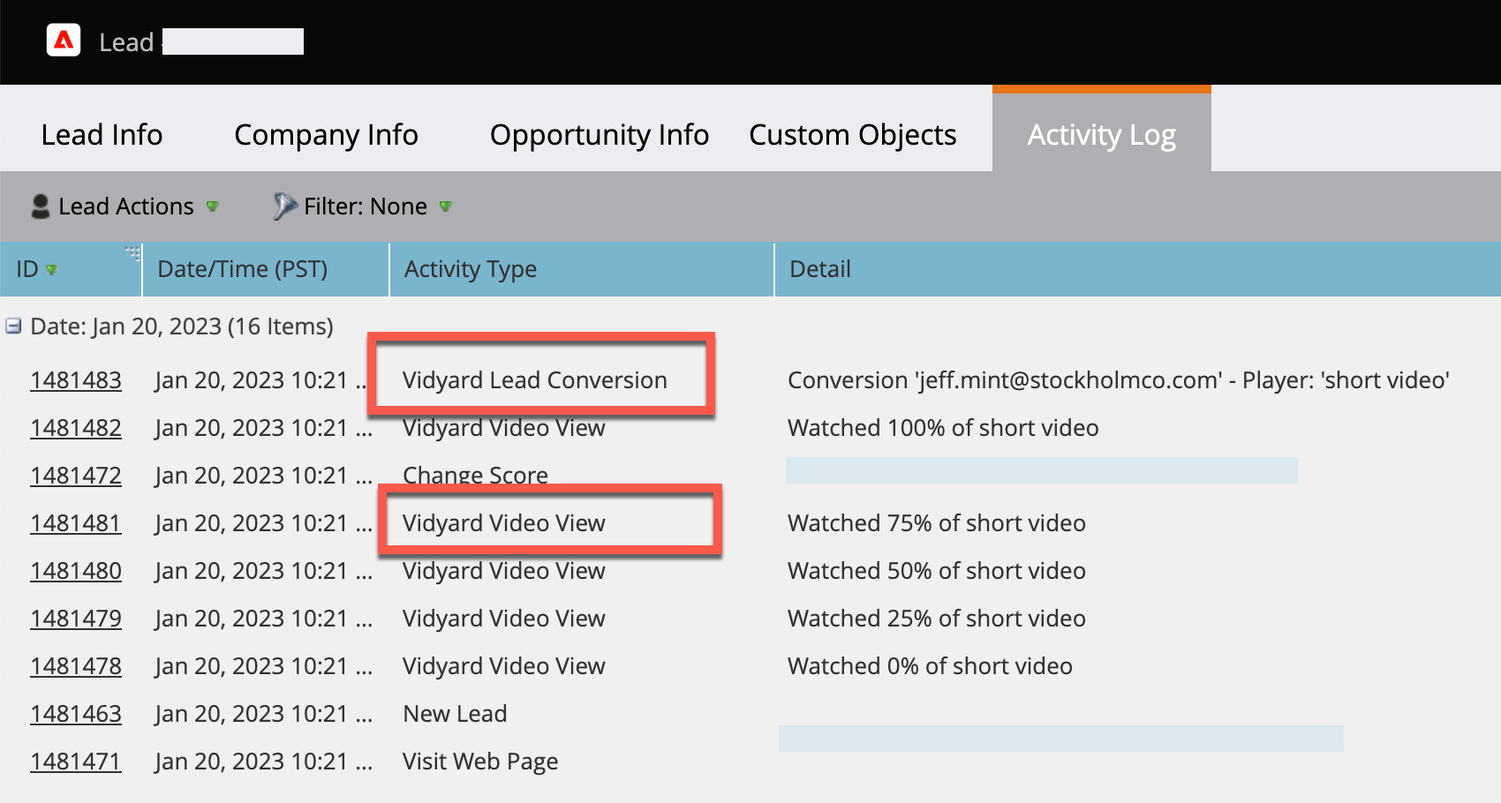Switch to the Lead Info tab
Screen dimensions: 1501x803
(102, 134)
